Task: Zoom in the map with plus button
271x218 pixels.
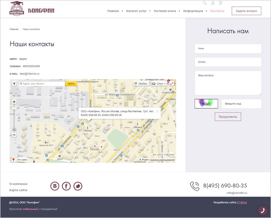Action: pos(14,102)
